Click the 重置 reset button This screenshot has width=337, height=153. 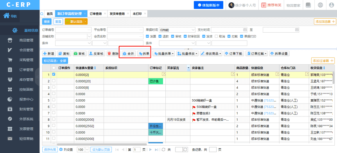(58, 22)
